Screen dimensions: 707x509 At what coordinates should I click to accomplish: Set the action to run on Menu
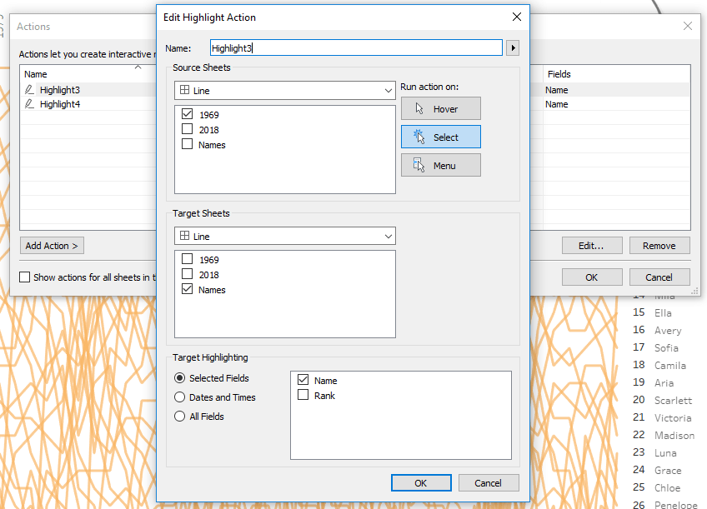(x=440, y=166)
